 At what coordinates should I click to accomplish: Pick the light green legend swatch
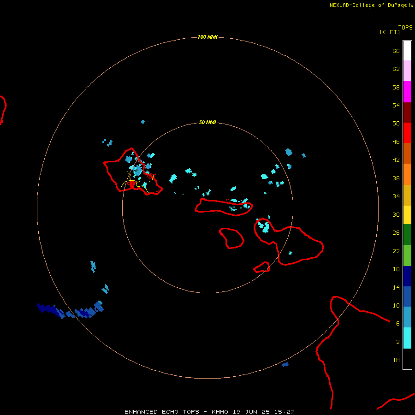[407, 255]
